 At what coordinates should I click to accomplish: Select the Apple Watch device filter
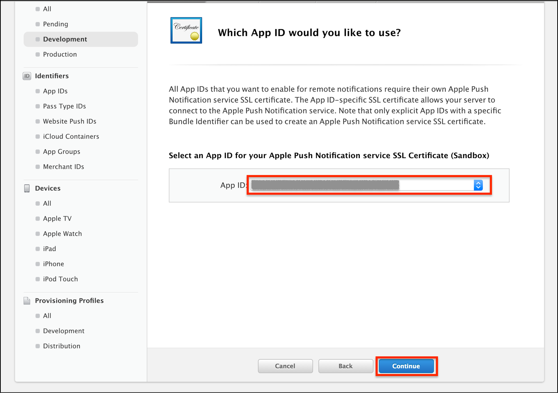[62, 233]
